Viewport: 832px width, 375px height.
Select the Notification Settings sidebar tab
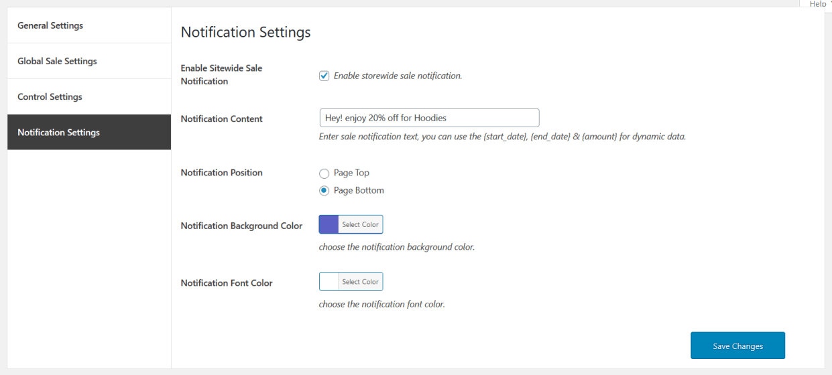coord(58,132)
